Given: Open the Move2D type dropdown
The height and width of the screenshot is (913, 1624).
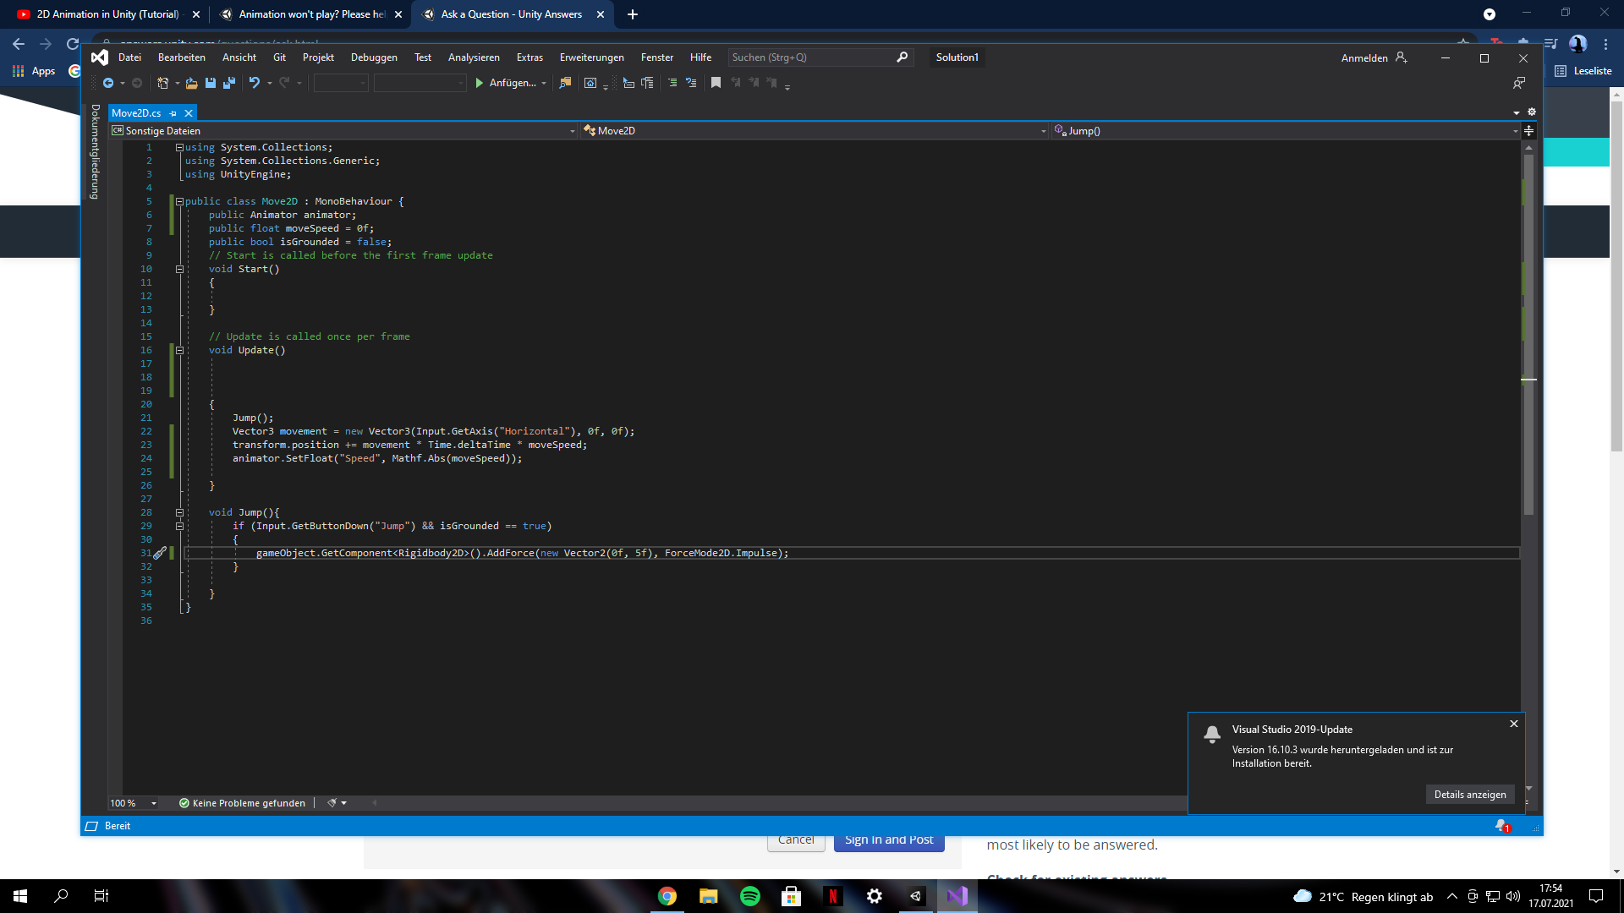Looking at the screenshot, I should (815, 131).
